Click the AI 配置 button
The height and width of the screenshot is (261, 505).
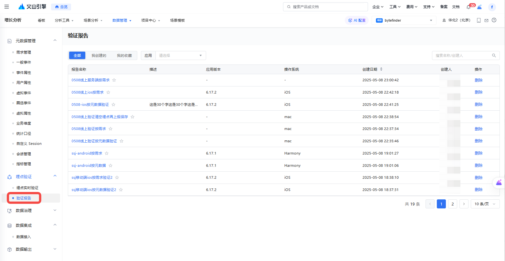point(357,20)
